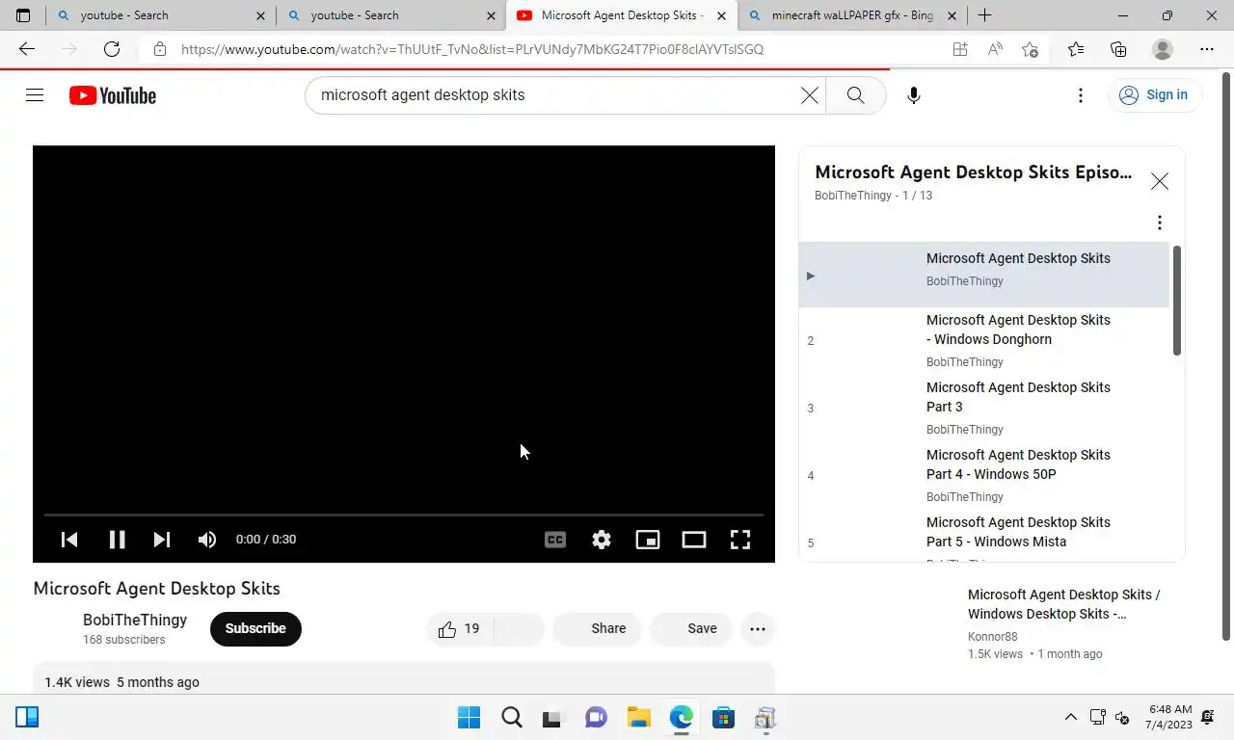1234x740 pixels.
Task: Show hidden system tray icons
Action: pyautogui.click(x=1070, y=718)
